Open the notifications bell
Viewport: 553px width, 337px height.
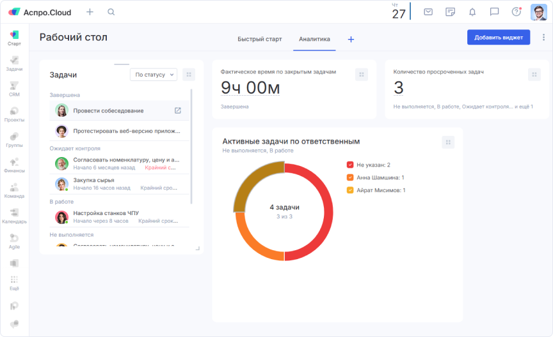pyautogui.click(x=472, y=12)
